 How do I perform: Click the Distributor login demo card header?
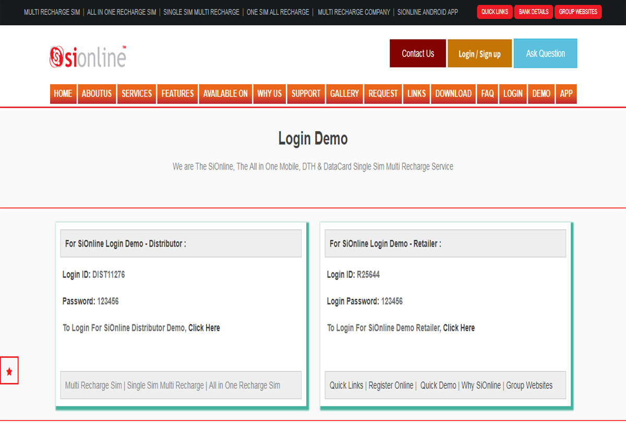[181, 243]
